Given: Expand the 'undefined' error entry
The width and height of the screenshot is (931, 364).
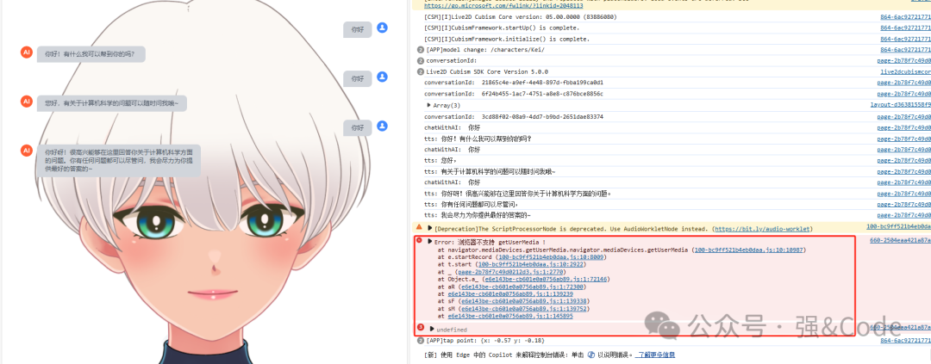Looking at the screenshot, I should (x=432, y=328).
